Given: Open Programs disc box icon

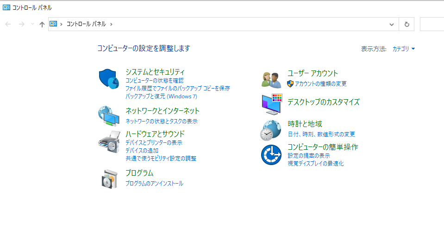Looking at the screenshot, I should [x=110, y=179].
